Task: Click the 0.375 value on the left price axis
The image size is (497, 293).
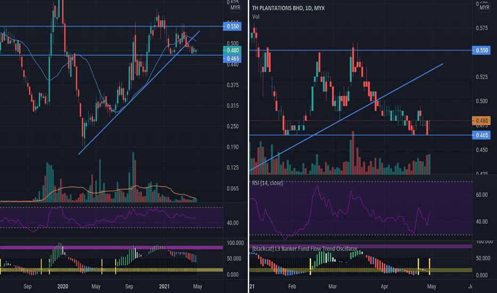Action: tap(233, 85)
